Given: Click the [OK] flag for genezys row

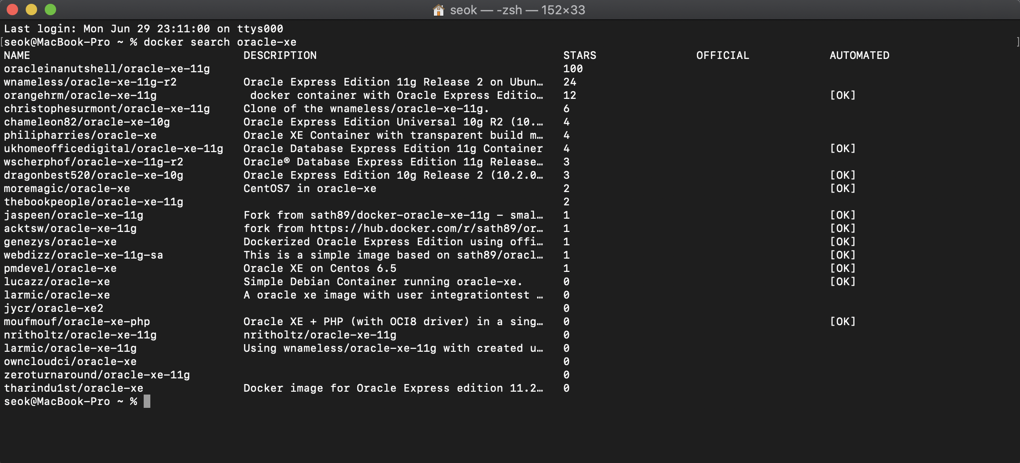Looking at the screenshot, I should pos(843,242).
